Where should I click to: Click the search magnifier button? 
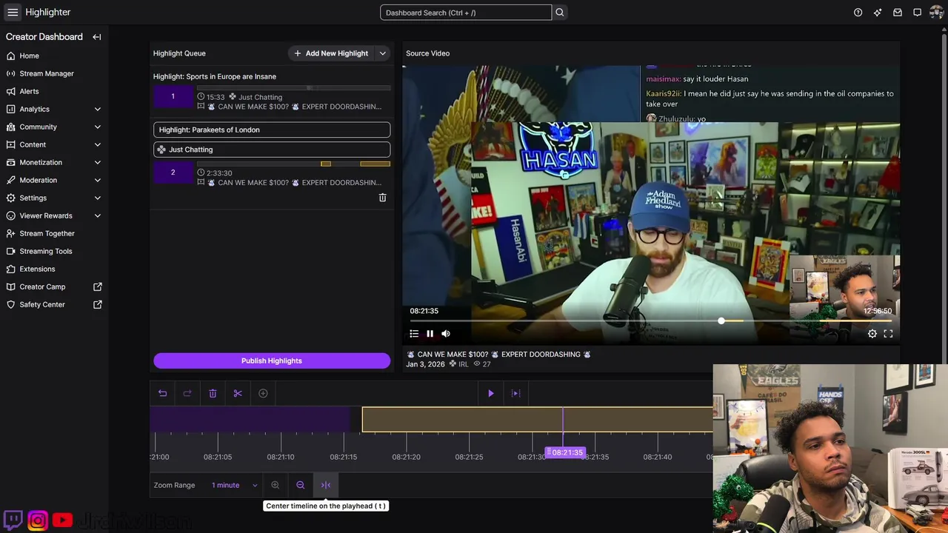pyautogui.click(x=560, y=13)
